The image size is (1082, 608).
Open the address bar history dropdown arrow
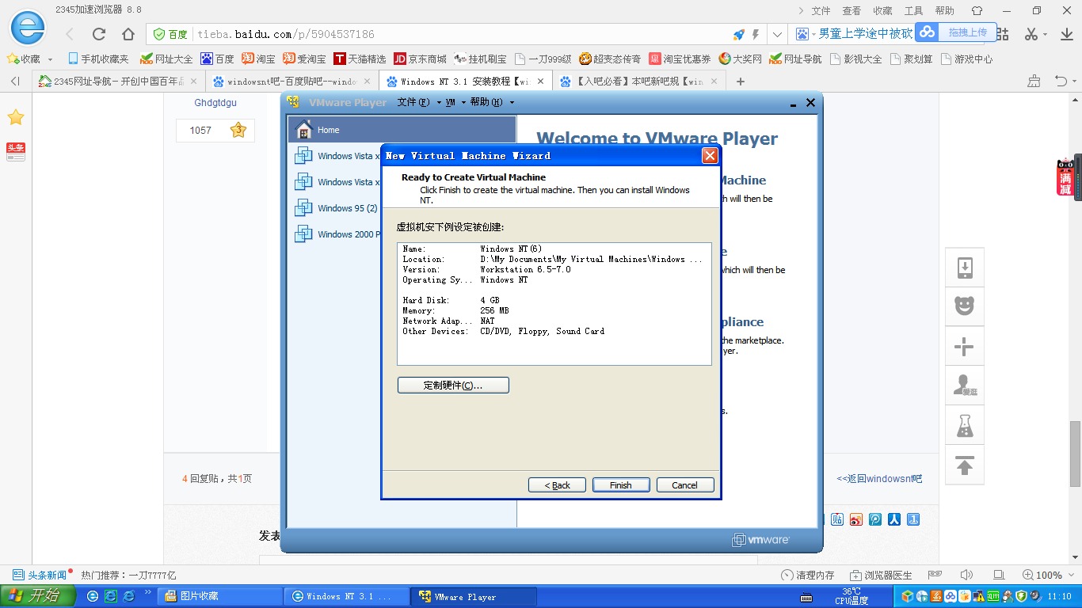778,35
